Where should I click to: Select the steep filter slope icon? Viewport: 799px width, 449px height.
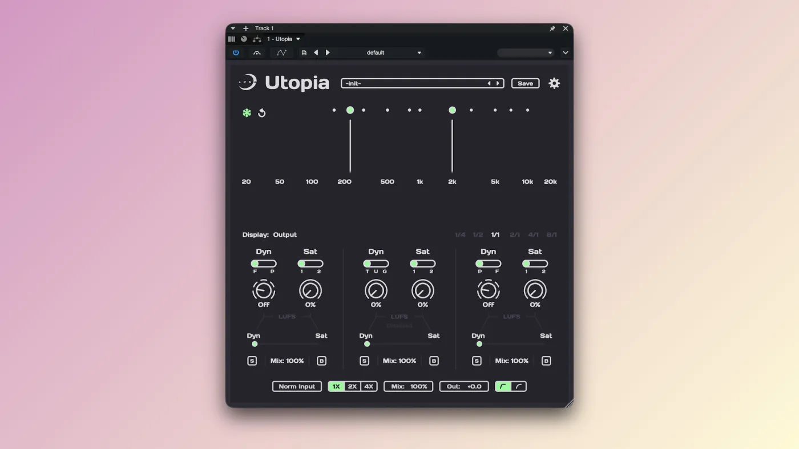[503, 386]
